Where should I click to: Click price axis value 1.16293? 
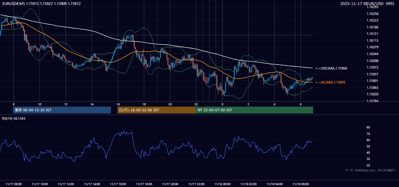click(372, 7)
